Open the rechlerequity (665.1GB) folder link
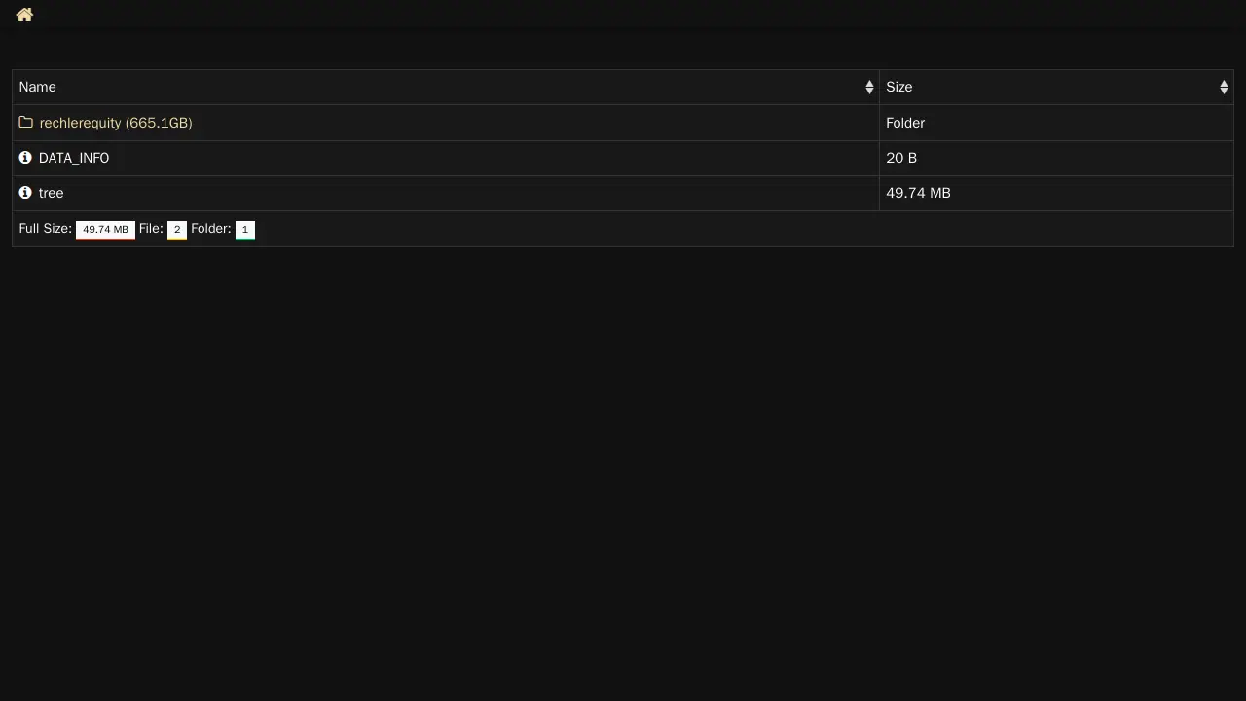 [x=116, y=123]
